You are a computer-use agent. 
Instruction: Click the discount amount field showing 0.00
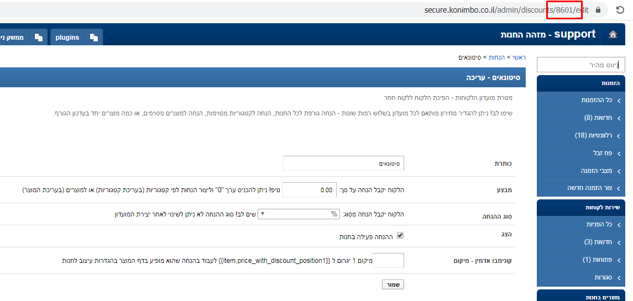pyautogui.click(x=309, y=189)
